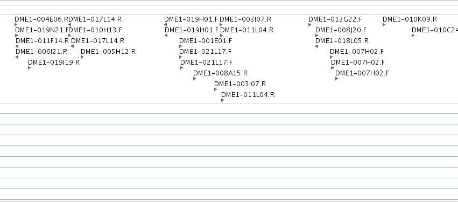458x202 pixels.
Task: Click the arrow marker under DME1-013G22.F
Action: tap(309, 25)
